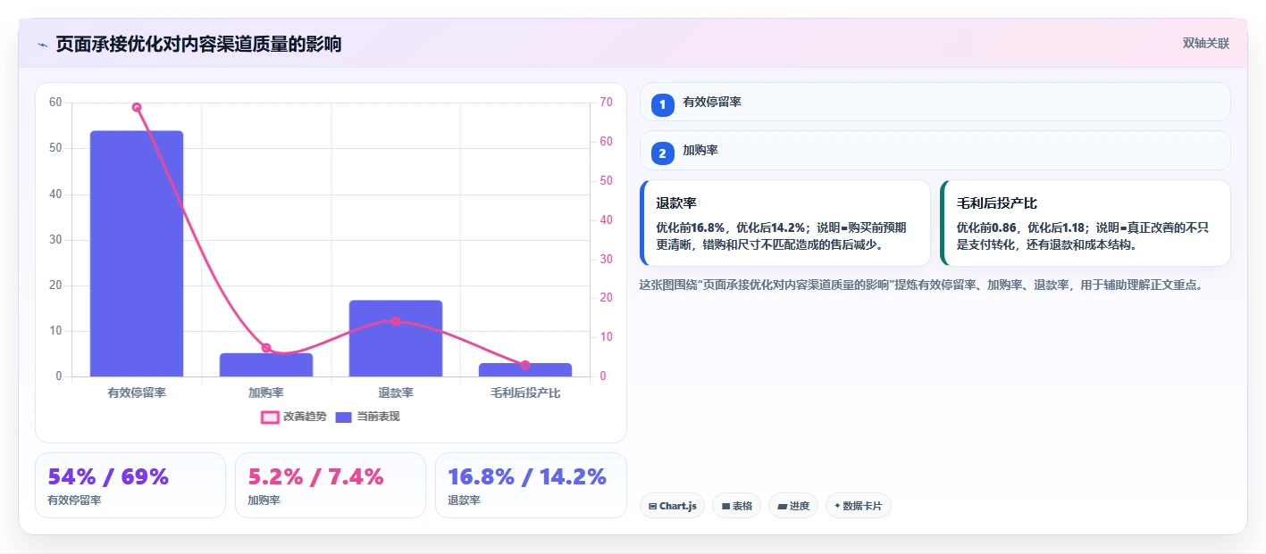Click the left axis value 60
This screenshot has width=1266, height=554.
55,103
